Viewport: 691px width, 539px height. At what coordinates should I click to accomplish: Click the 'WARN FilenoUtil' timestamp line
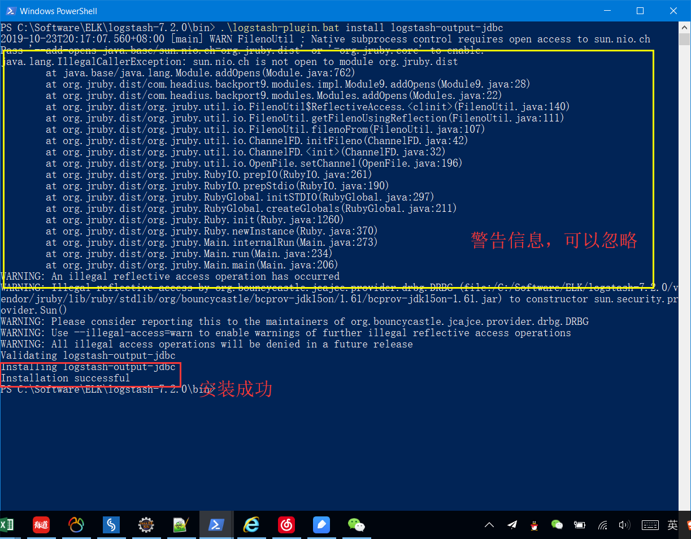[325, 39]
